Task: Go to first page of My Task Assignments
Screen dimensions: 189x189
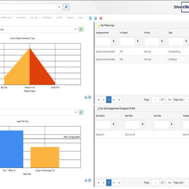Action: 98,183
